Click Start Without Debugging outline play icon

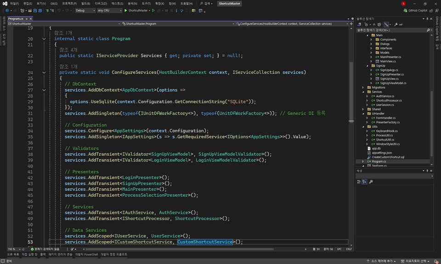coord(153,11)
